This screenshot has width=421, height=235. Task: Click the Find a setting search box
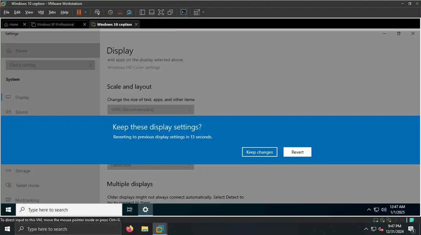[50, 65]
